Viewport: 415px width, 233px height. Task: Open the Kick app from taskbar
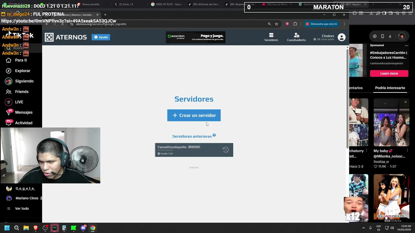click(74, 228)
